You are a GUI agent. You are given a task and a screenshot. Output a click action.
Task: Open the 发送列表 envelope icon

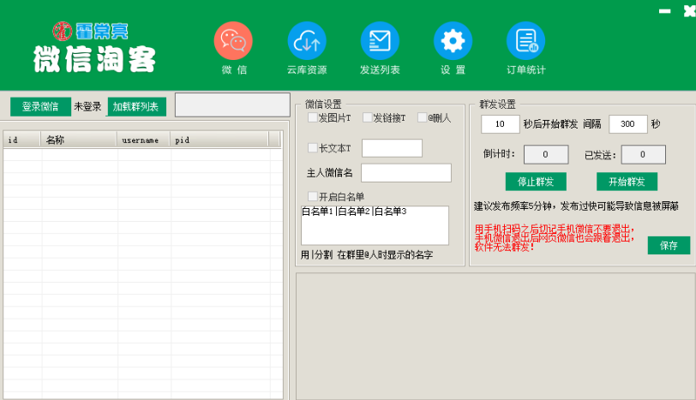pyautogui.click(x=380, y=41)
